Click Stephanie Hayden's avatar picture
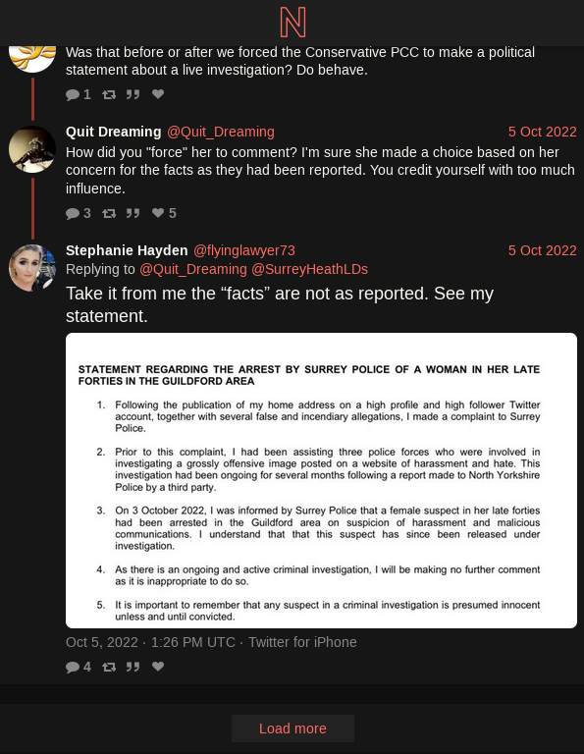This screenshot has height=754, width=584. 32,268
